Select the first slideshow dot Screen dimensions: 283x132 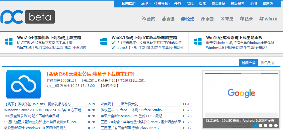255,125
